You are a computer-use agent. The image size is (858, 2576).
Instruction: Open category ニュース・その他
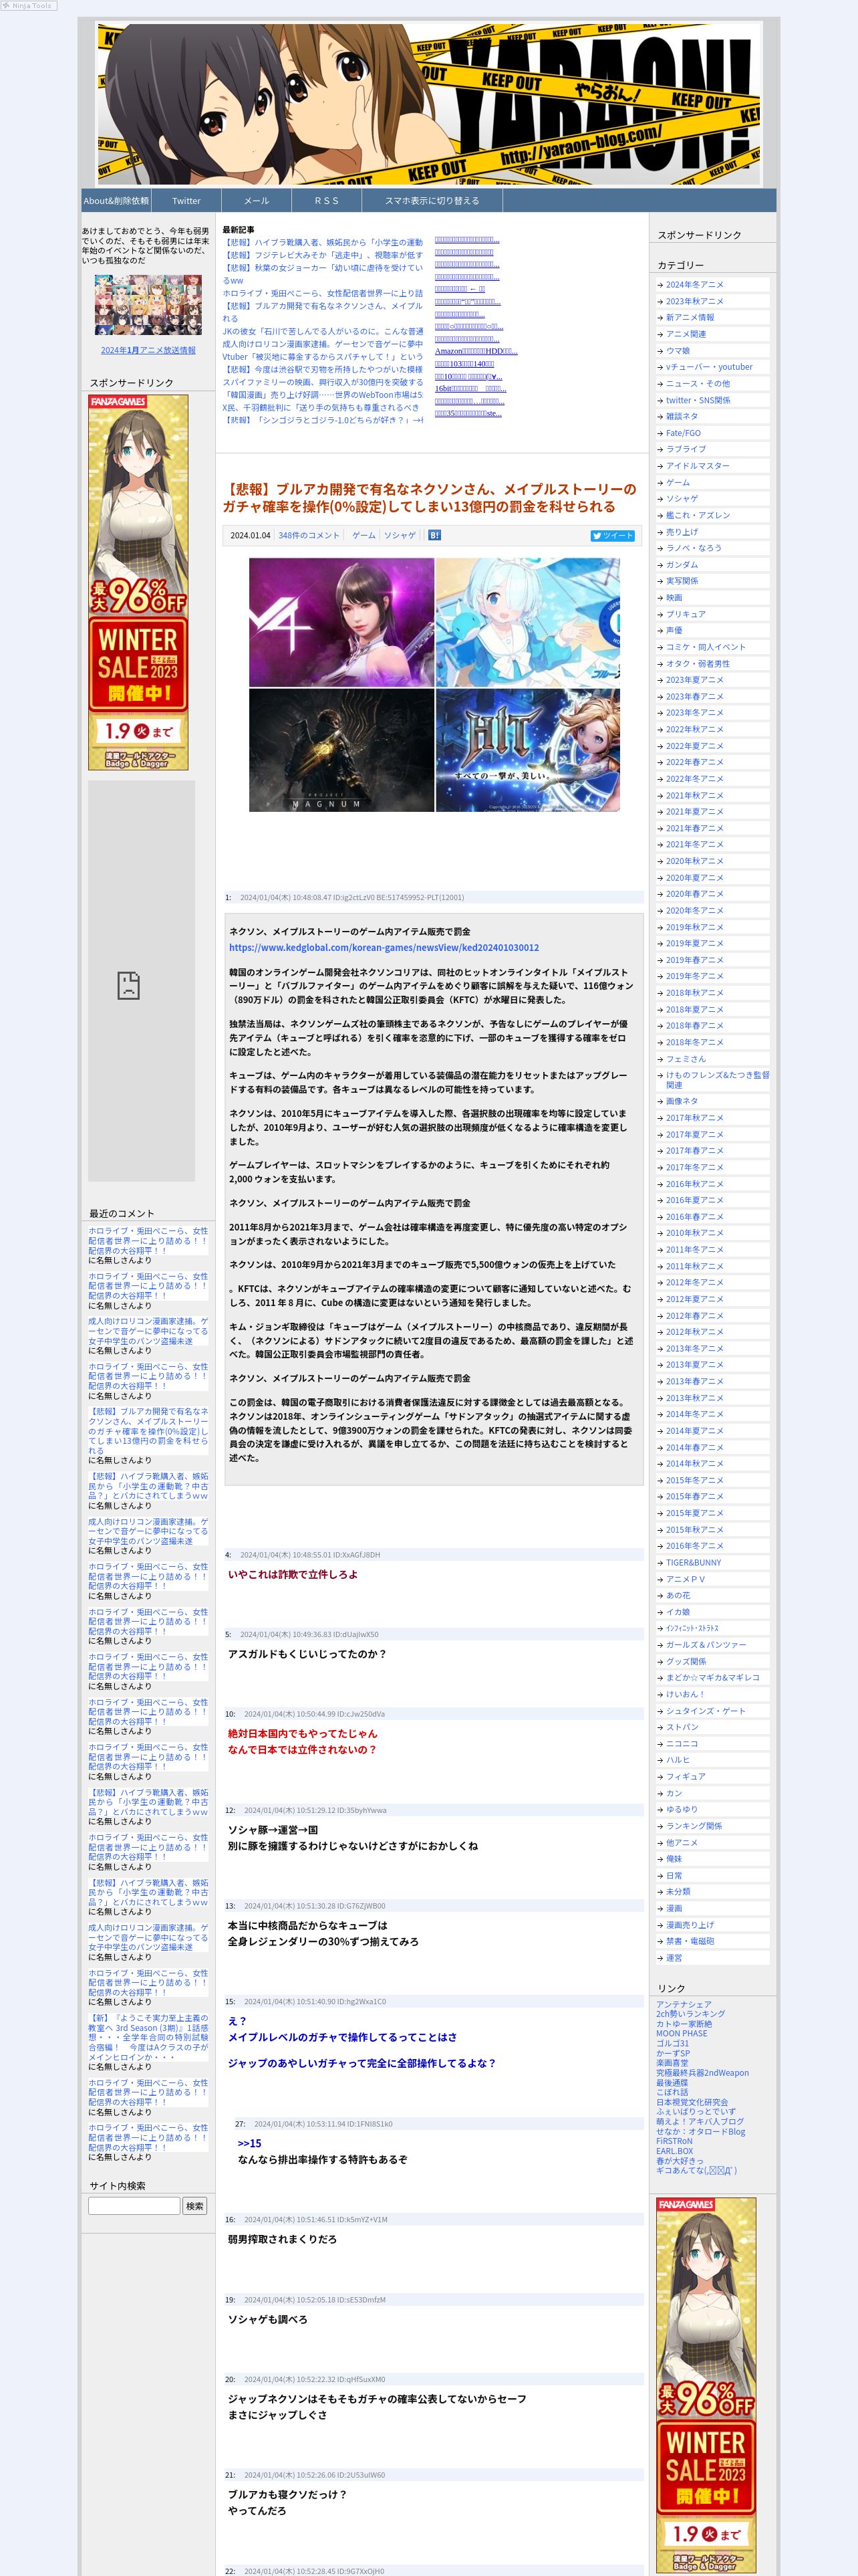coord(698,383)
